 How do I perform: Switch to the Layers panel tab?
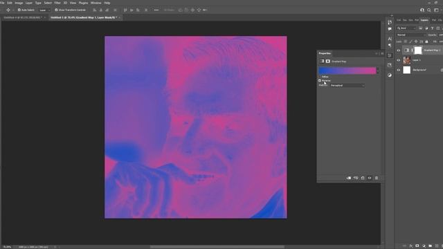(424, 20)
